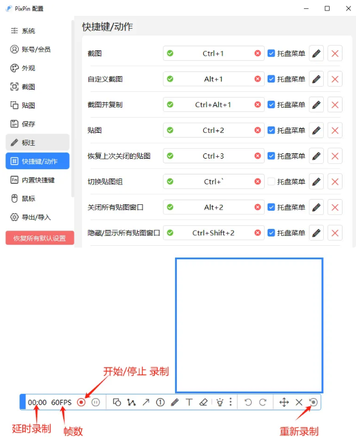Uncheck 托盘菜单 for 截图
The width and height of the screenshot is (356, 439).
coord(271,54)
